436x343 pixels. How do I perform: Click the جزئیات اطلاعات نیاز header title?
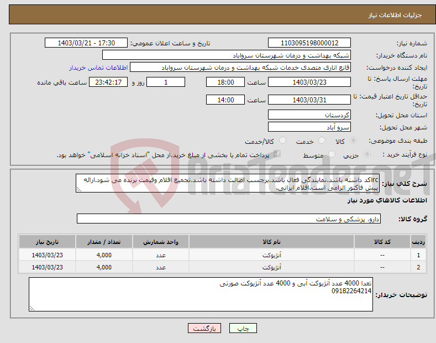[395, 15]
